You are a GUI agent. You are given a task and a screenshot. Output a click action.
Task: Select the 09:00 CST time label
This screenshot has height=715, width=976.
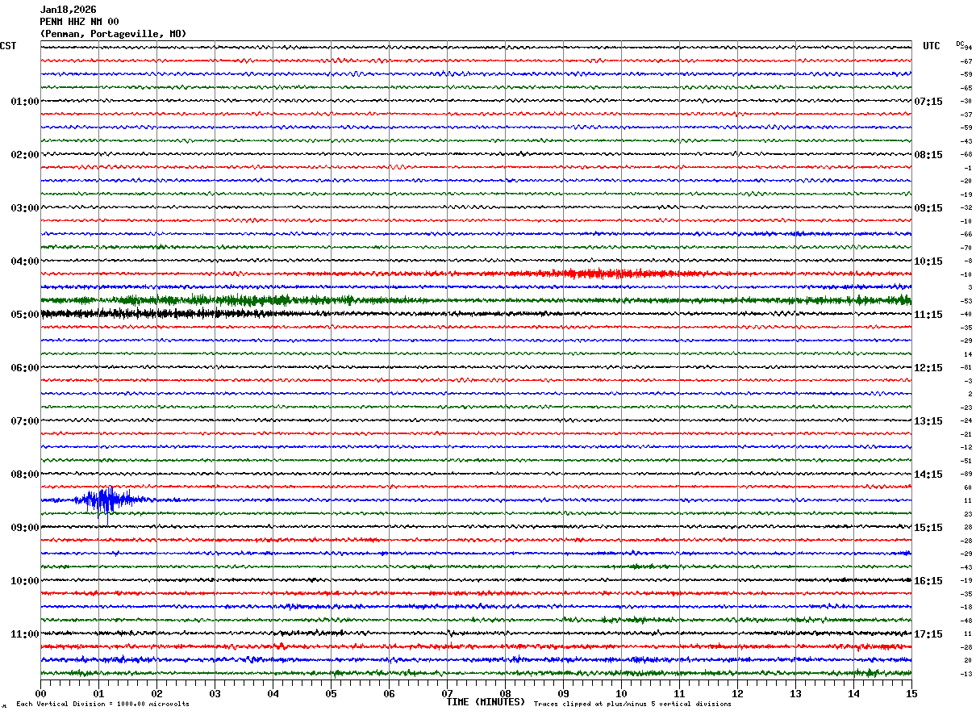25,528
